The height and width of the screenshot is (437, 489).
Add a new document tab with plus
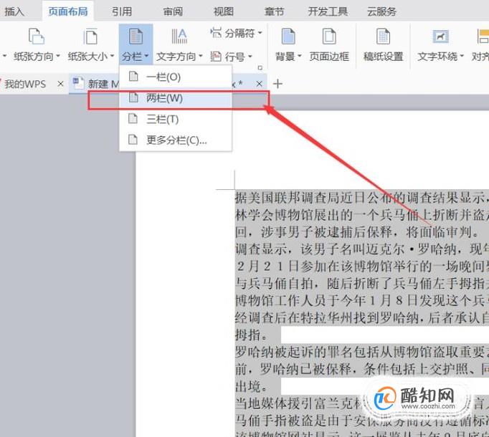277,84
